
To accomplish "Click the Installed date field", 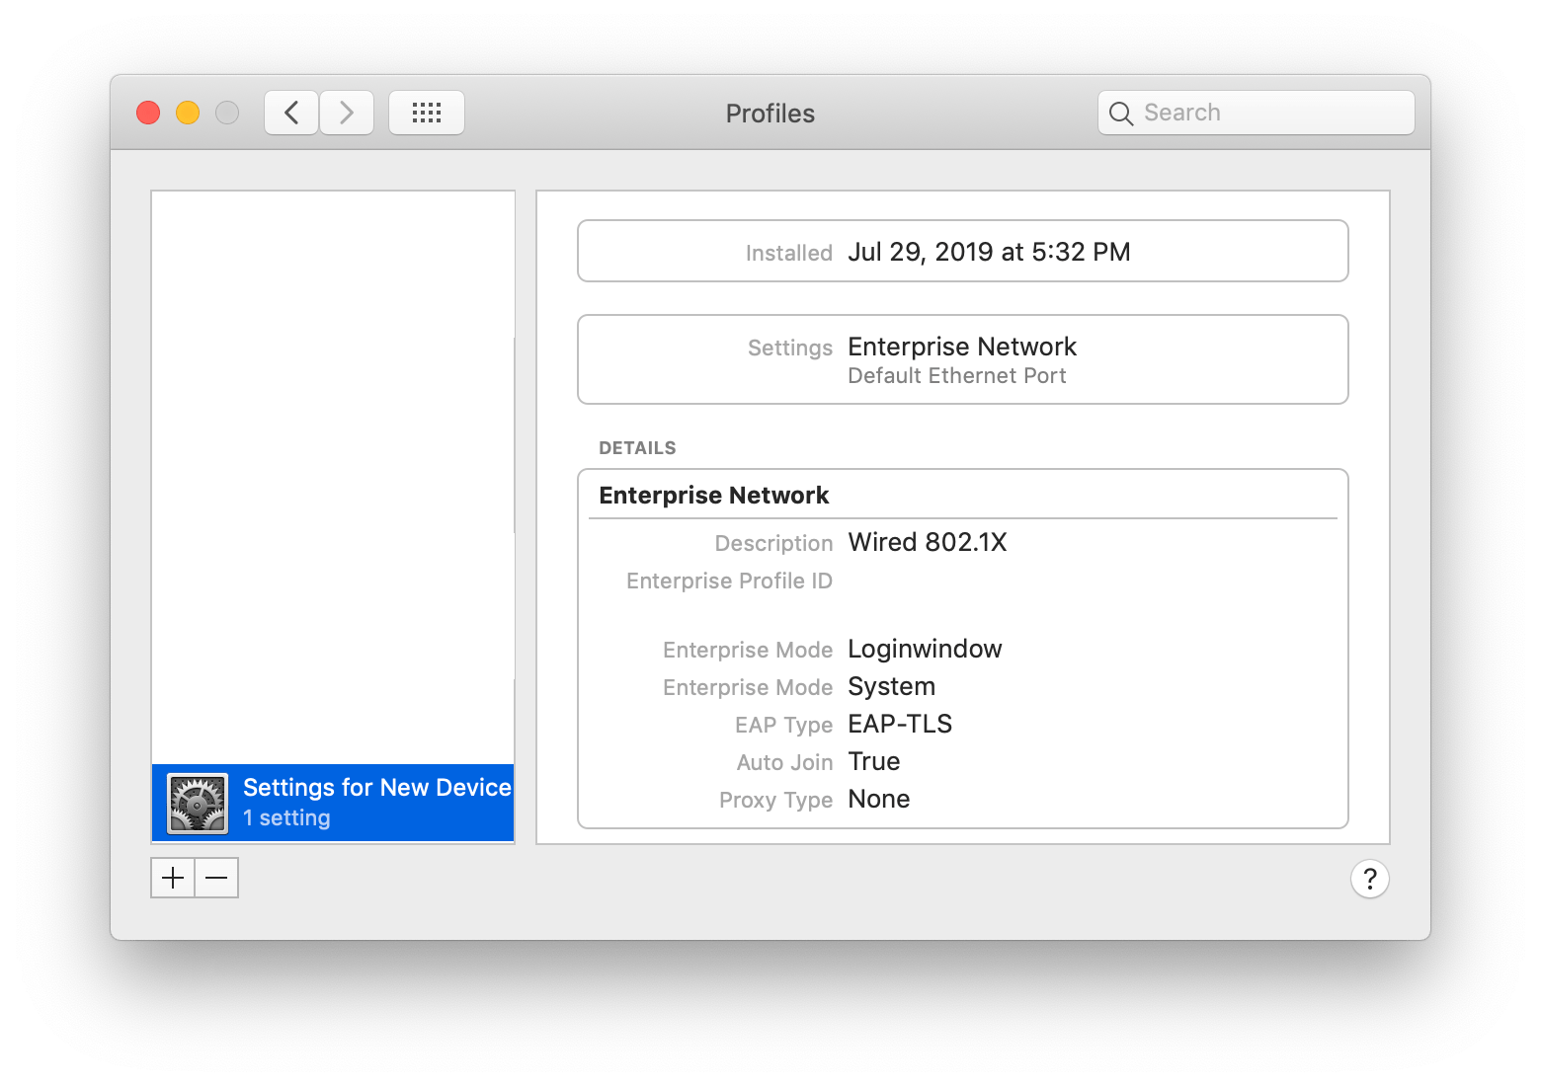I will click(962, 251).
